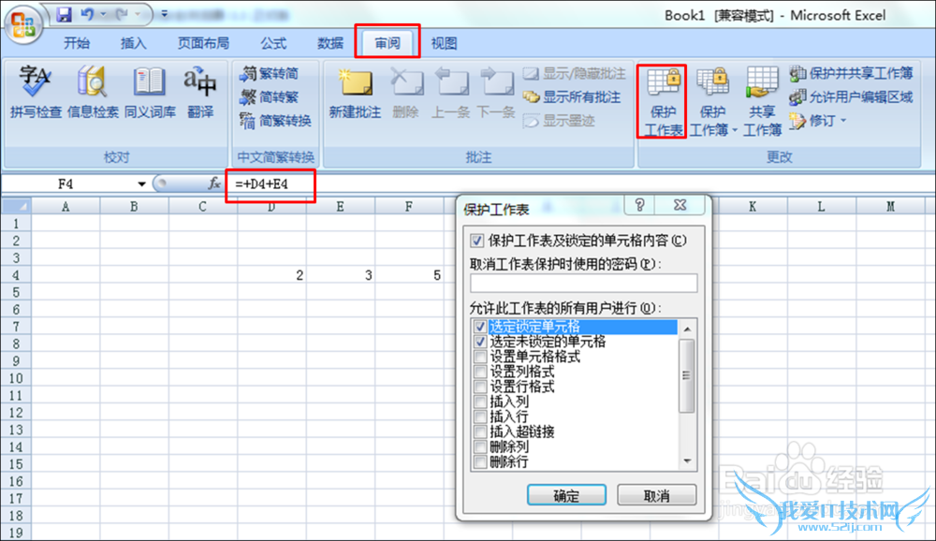Switch to the 数据 tab
The image size is (936, 541).
coord(330,43)
